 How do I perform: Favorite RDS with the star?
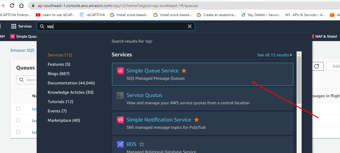click(142, 144)
